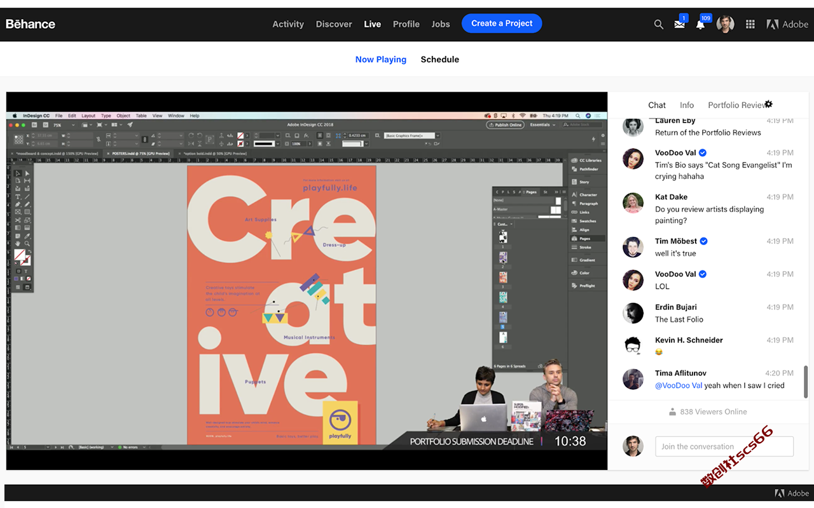Switch to the Schedule tab
814x508 pixels.
tap(439, 59)
